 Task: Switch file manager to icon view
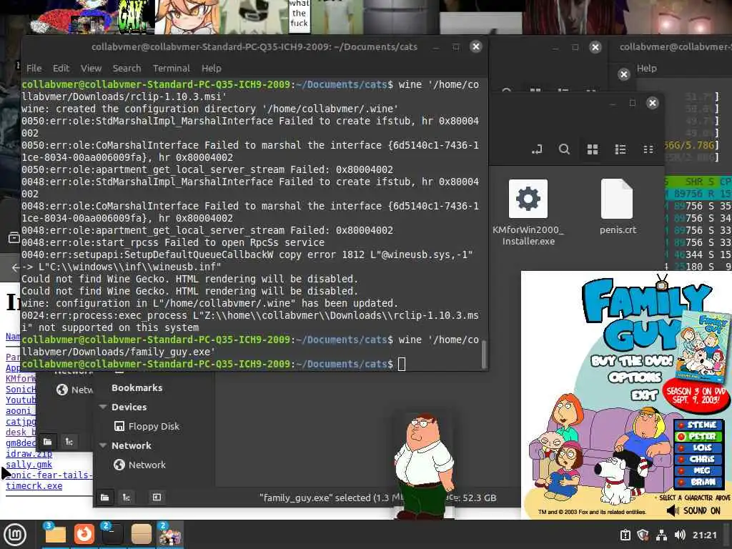point(593,149)
